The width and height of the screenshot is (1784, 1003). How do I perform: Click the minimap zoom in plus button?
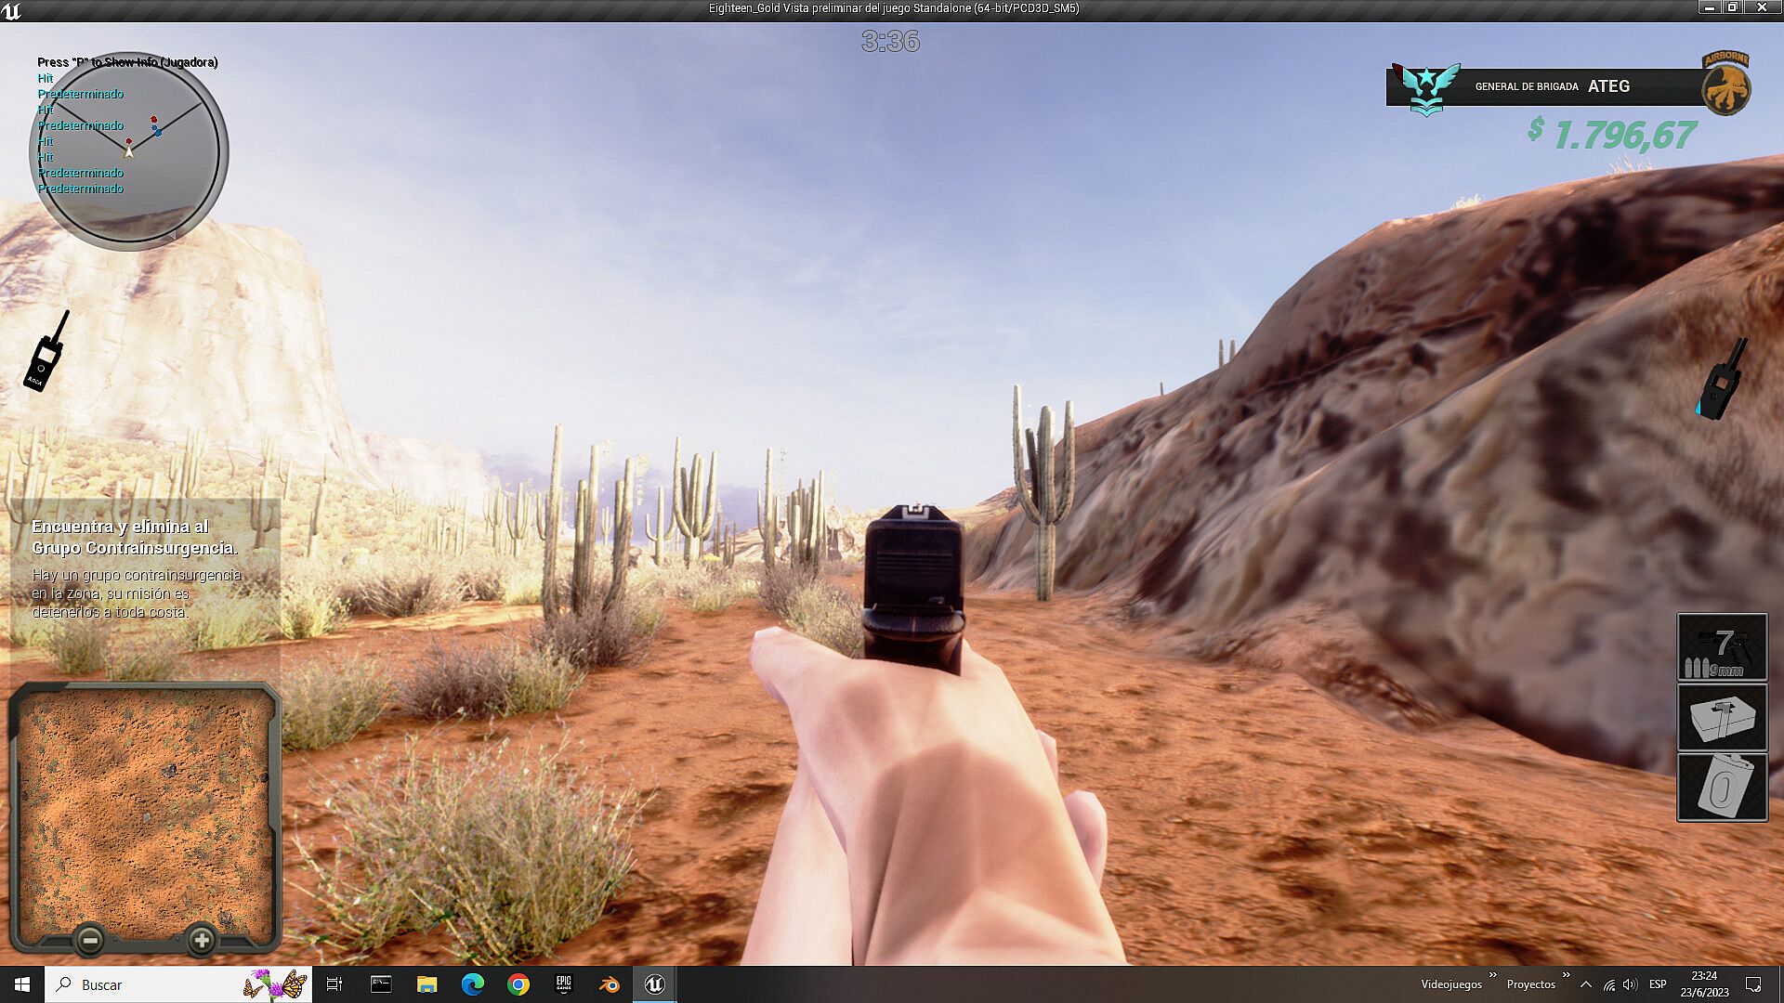(202, 941)
